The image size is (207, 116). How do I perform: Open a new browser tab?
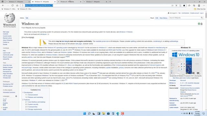110,2
